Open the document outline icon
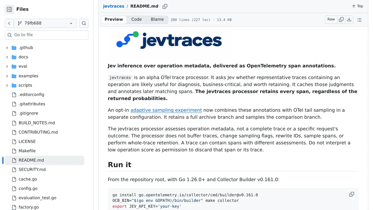This screenshot has width=373, height=210. point(359,20)
